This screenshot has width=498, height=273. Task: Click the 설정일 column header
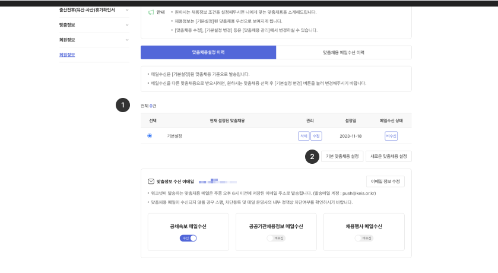pos(351,120)
